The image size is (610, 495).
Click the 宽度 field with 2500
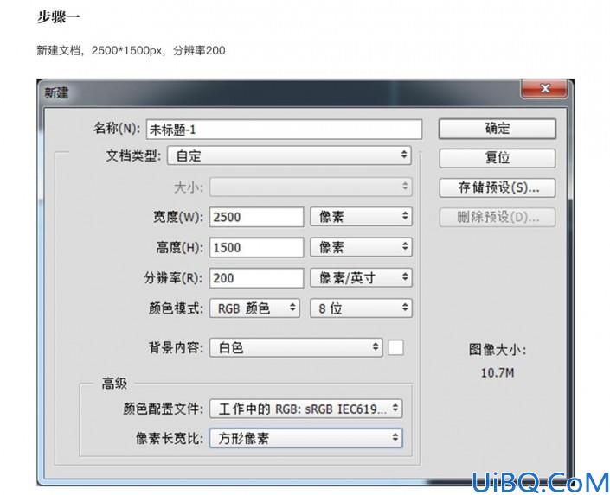tap(256, 217)
